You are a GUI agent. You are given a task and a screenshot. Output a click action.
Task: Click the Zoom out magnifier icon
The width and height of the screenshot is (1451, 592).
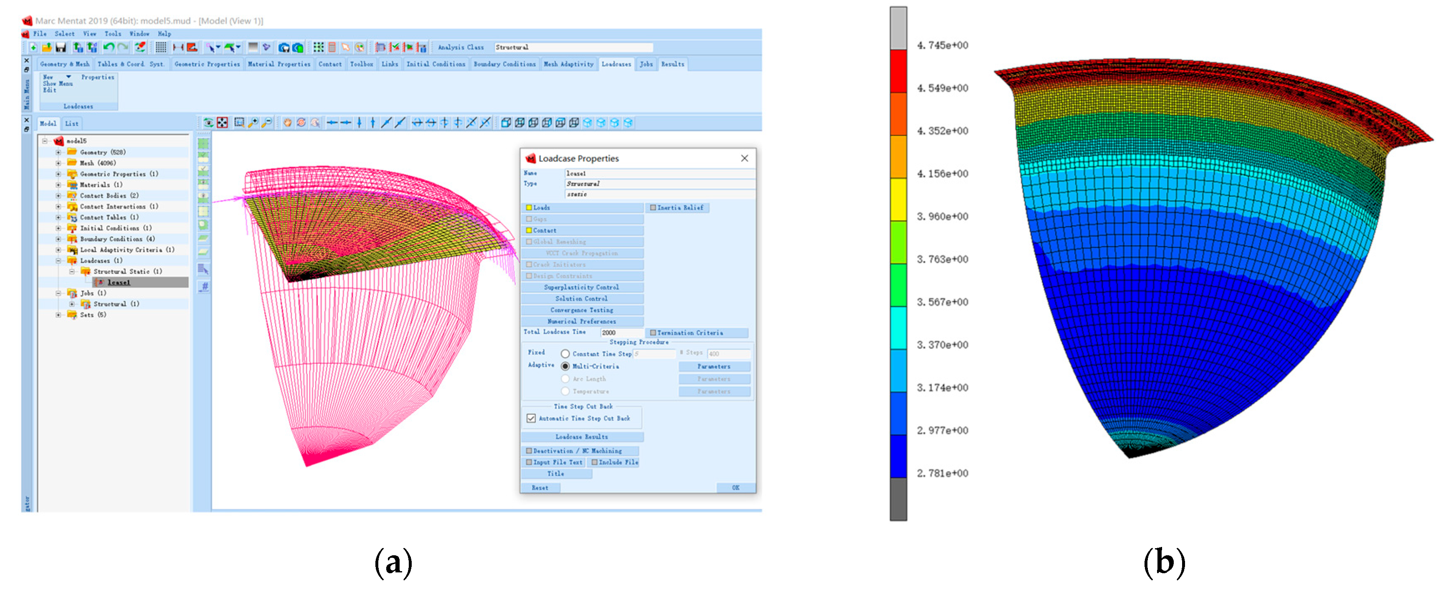(266, 123)
